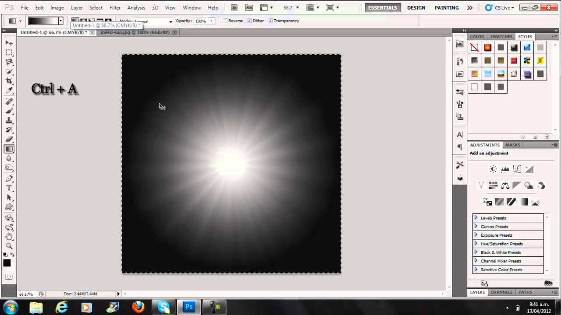Image resolution: width=561 pixels, height=315 pixels.
Task: Open the Image menu
Action: [57, 8]
